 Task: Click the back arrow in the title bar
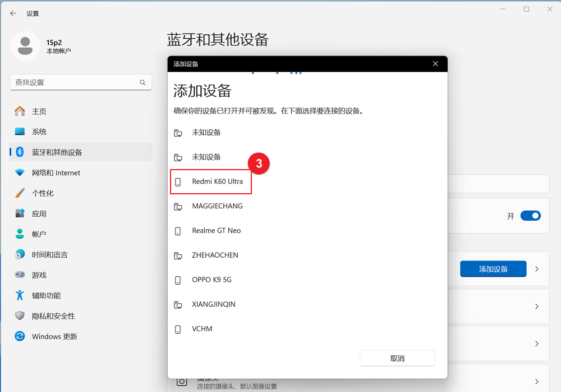(x=13, y=13)
